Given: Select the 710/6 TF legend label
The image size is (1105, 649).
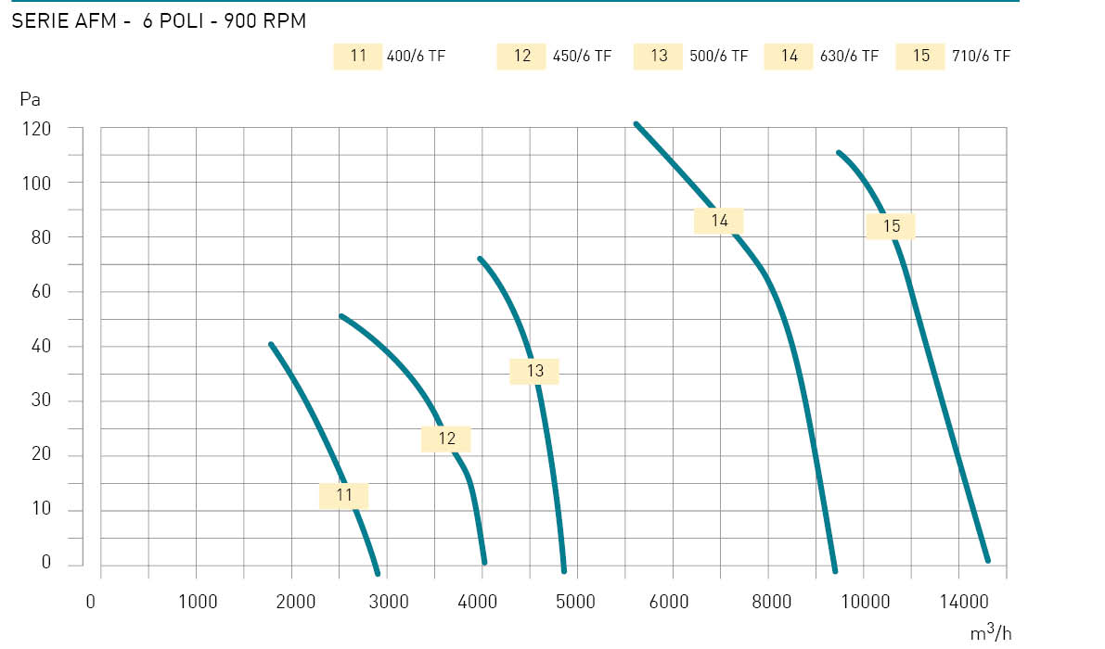Looking at the screenshot, I should (x=981, y=57).
